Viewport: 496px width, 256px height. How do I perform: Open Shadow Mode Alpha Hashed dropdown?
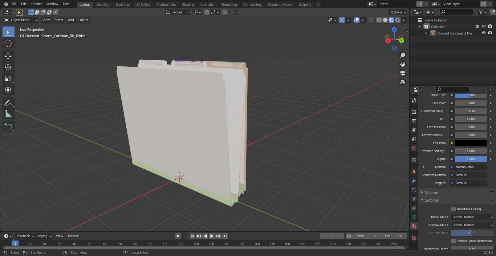[472, 225]
